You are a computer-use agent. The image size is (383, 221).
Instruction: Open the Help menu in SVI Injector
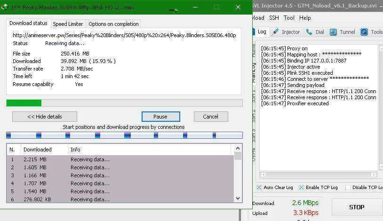[x=305, y=18]
